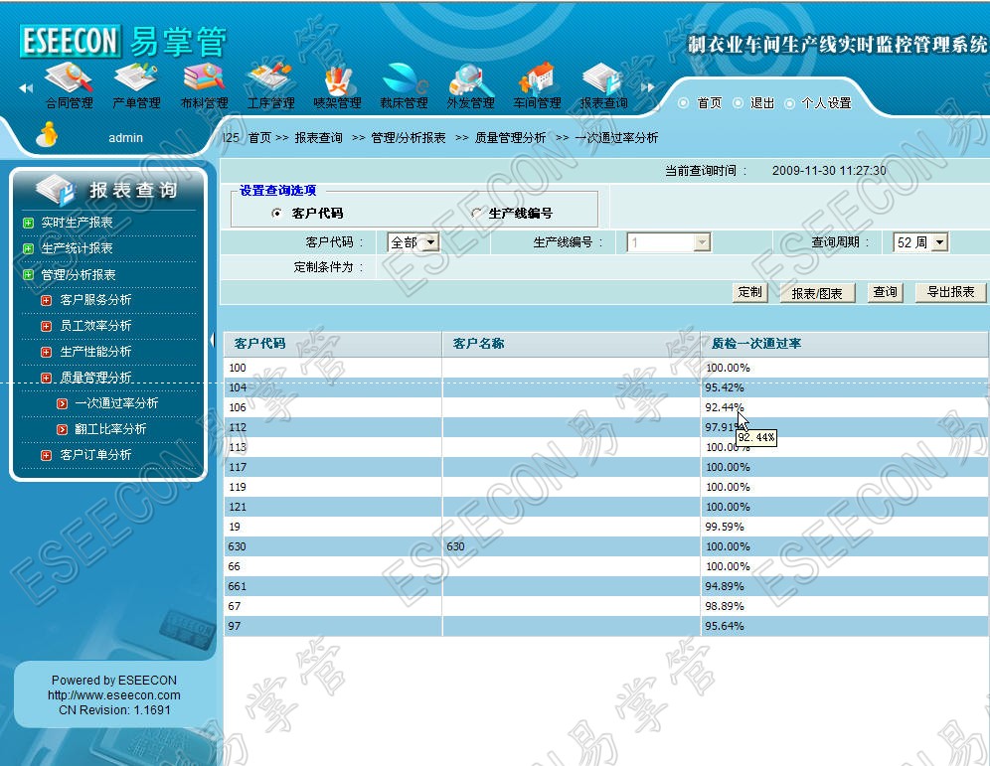Click the 质检一次通过率 column header
Viewport: 990px width, 766px height.
click(x=756, y=344)
